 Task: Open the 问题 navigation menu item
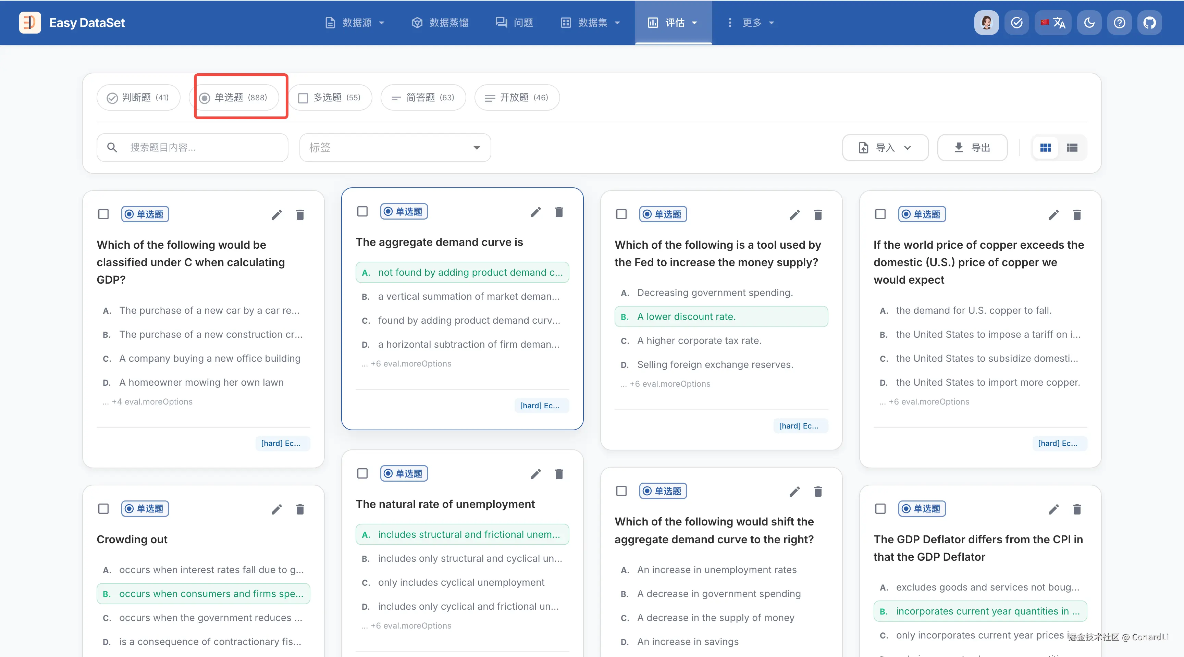(x=514, y=23)
